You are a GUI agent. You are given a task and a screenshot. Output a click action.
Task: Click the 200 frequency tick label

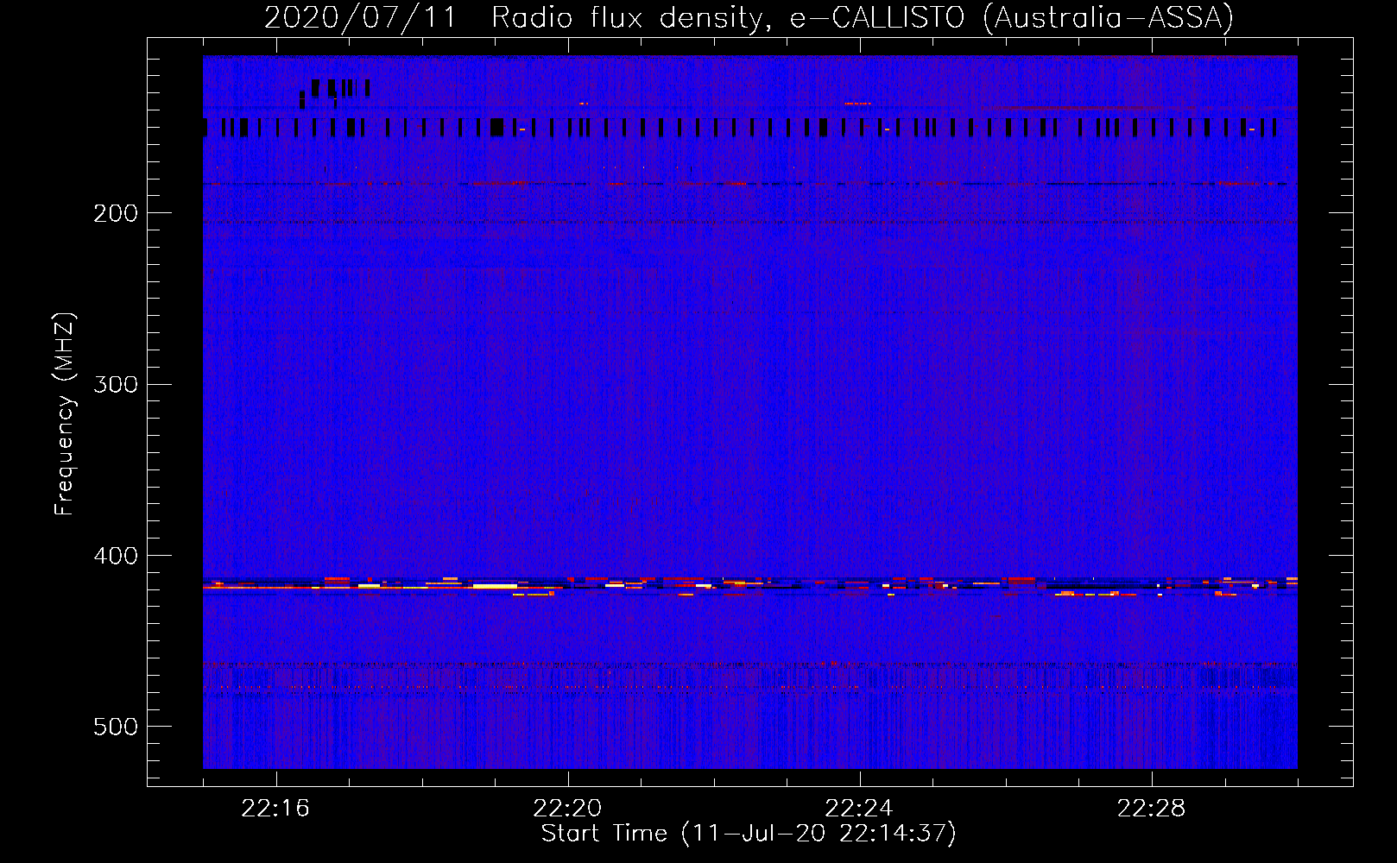[116, 213]
